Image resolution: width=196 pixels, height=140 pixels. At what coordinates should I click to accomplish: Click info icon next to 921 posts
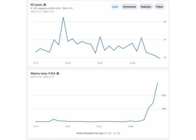click(45, 5)
